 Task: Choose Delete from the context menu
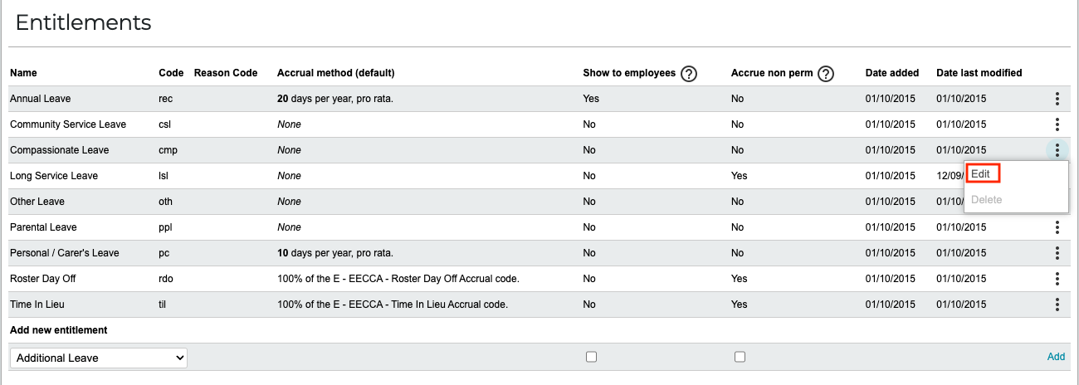[986, 200]
